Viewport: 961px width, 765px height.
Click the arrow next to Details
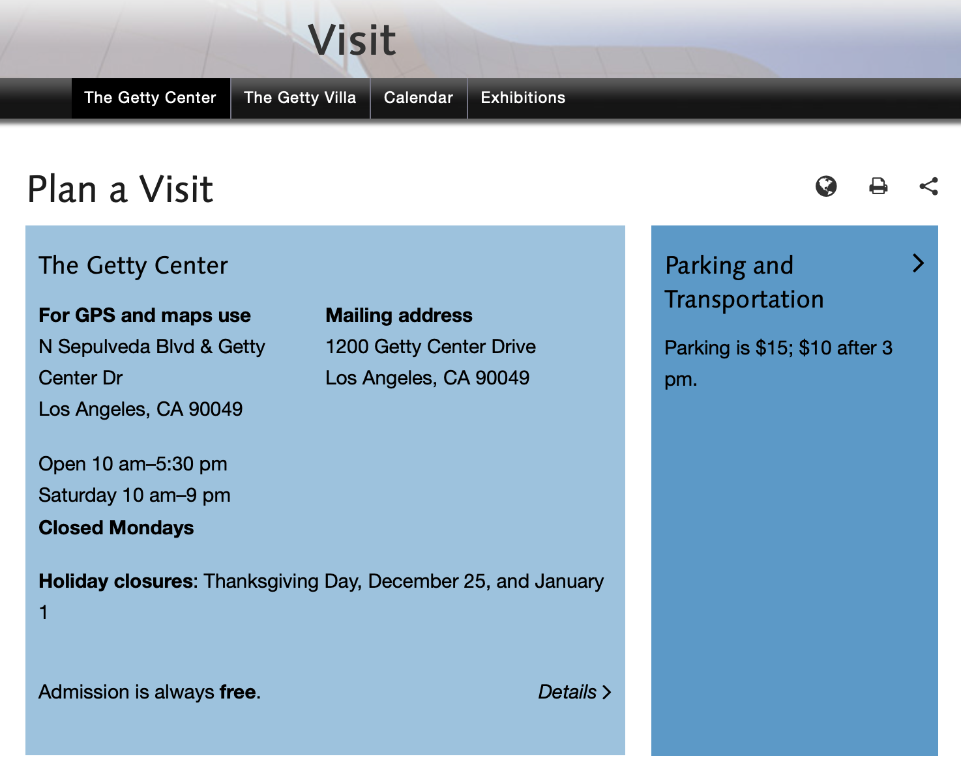[x=607, y=692]
